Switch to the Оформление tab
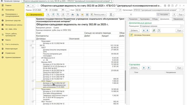Image resolution: width=187 pixels, height=105 pixels. pos(178,19)
